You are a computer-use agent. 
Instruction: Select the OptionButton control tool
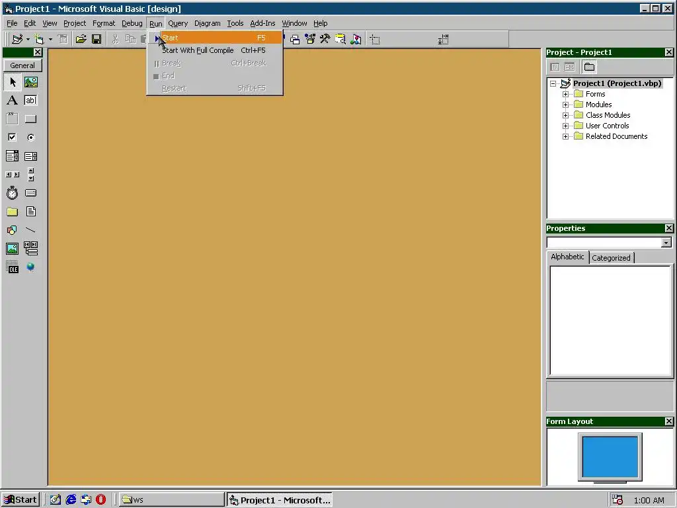[30, 138]
